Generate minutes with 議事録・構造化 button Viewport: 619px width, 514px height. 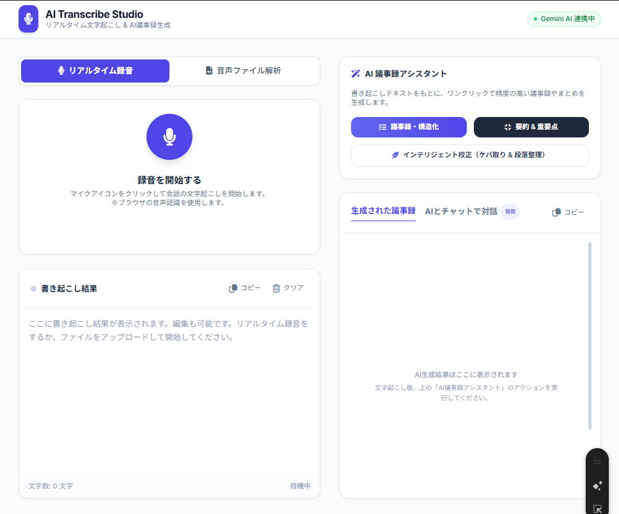409,127
